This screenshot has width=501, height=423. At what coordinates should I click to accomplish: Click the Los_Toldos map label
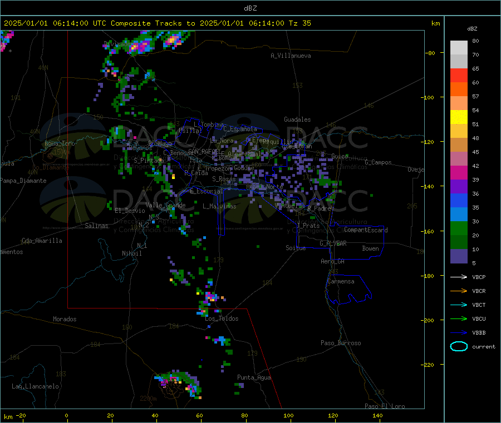pos(222,319)
